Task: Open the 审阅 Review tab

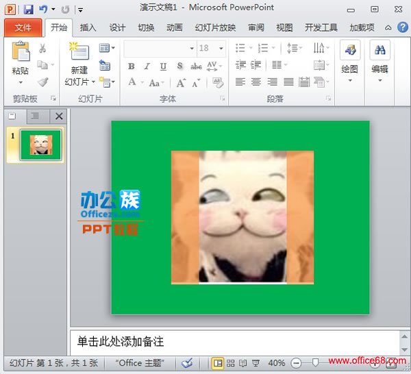Action: click(x=256, y=27)
